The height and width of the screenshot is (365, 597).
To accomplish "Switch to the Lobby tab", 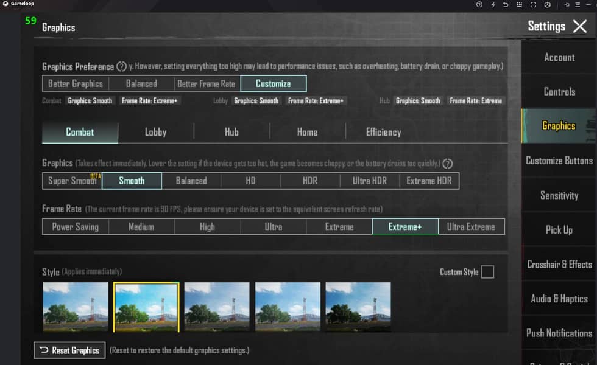I will click(x=155, y=132).
